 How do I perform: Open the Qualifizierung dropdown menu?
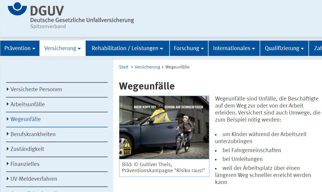click(x=284, y=48)
